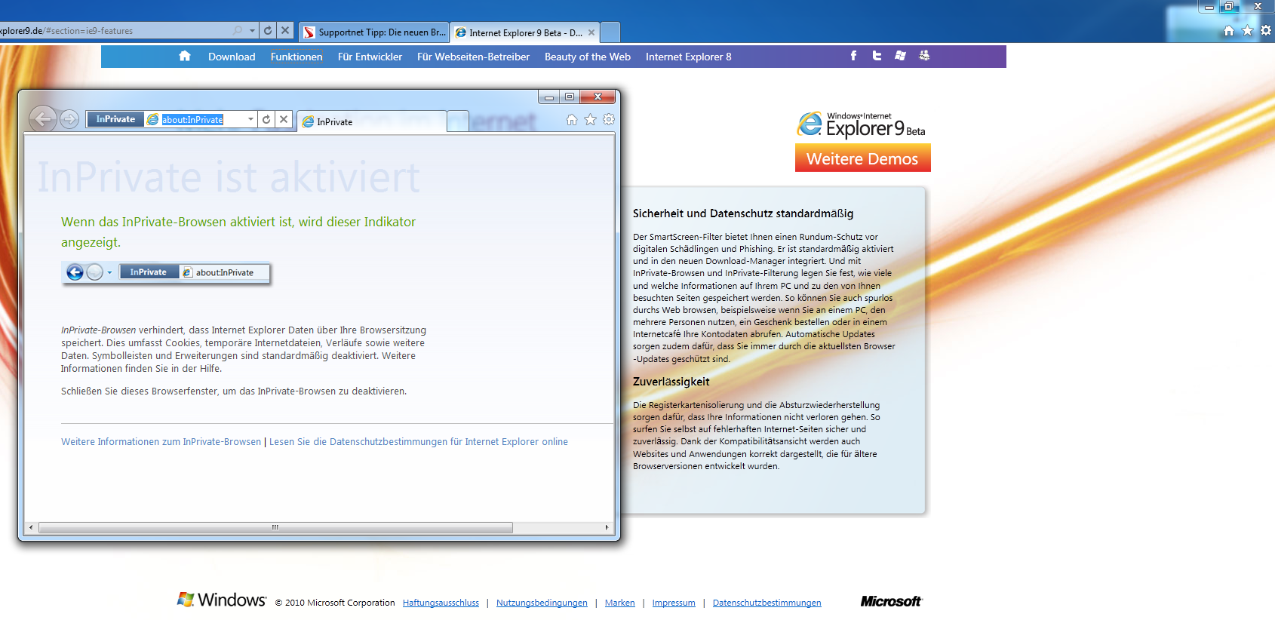
Task: Click the Windows flag icon in navigation bar
Action: (900, 56)
